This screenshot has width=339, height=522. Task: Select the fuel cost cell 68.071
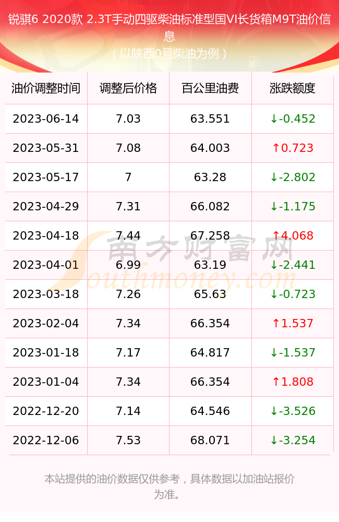(210, 441)
